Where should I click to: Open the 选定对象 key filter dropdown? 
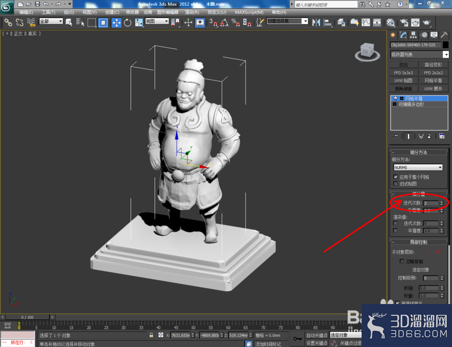point(345,335)
